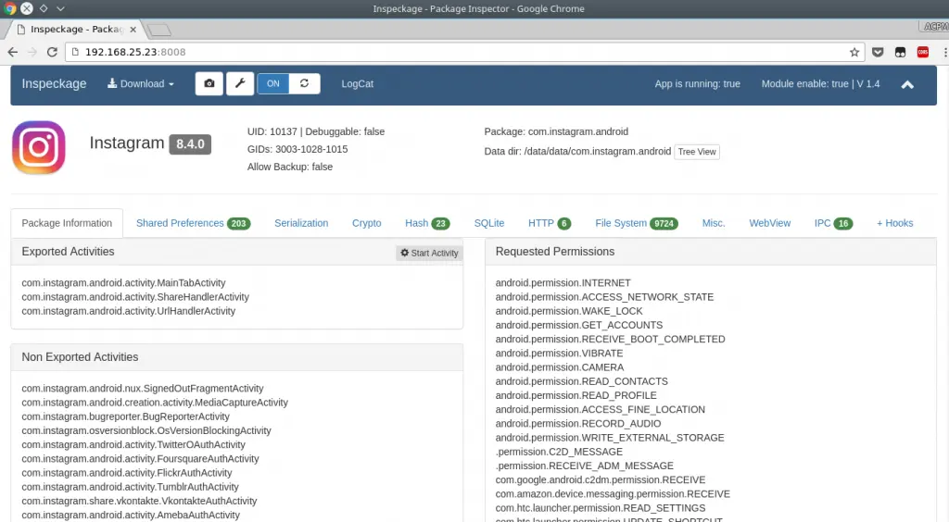Screen dimensions: 949x522
Task: Click the browser forward arrow
Action: [x=32, y=52]
